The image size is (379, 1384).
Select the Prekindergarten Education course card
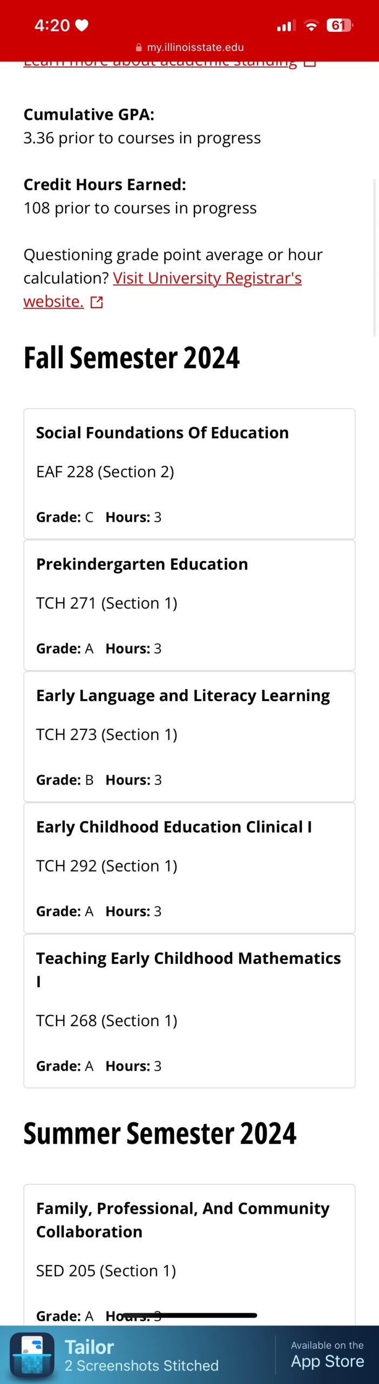coord(189,605)
